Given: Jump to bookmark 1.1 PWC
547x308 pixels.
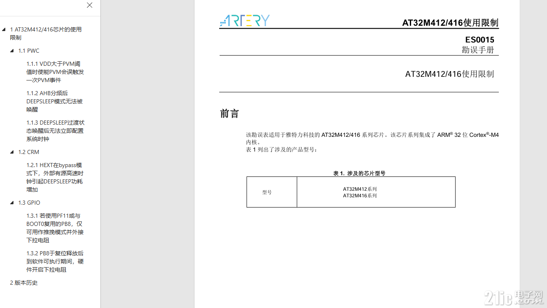Looking at the screenshot, I should [x=29, y=51].
